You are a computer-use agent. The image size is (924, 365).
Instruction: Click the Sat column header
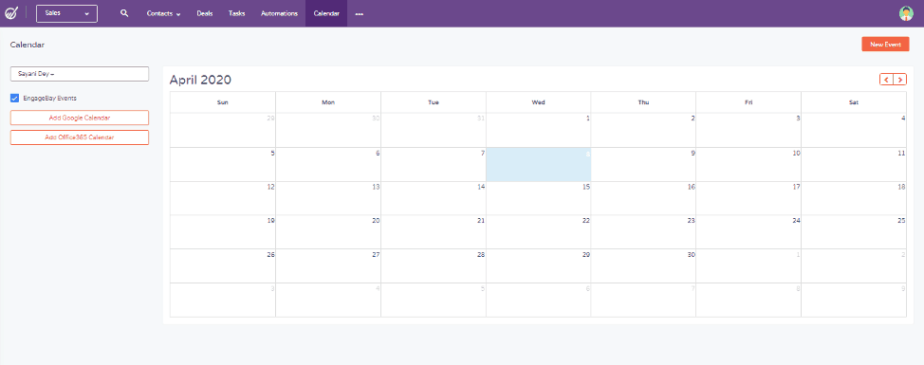853,102
